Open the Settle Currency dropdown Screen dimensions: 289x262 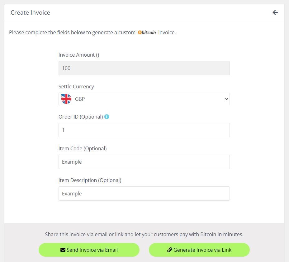[x=144, y=99]
